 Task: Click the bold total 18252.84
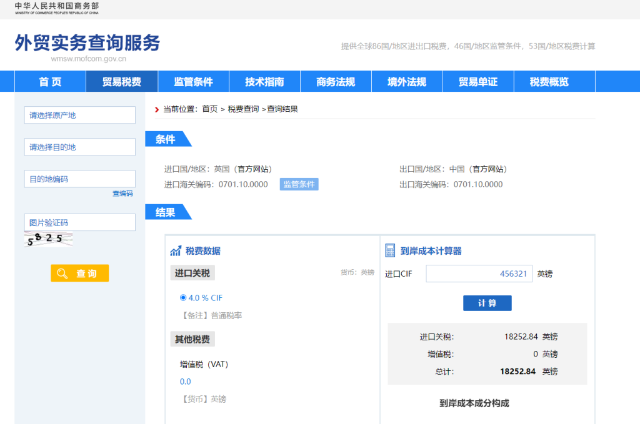pos(517,372)
